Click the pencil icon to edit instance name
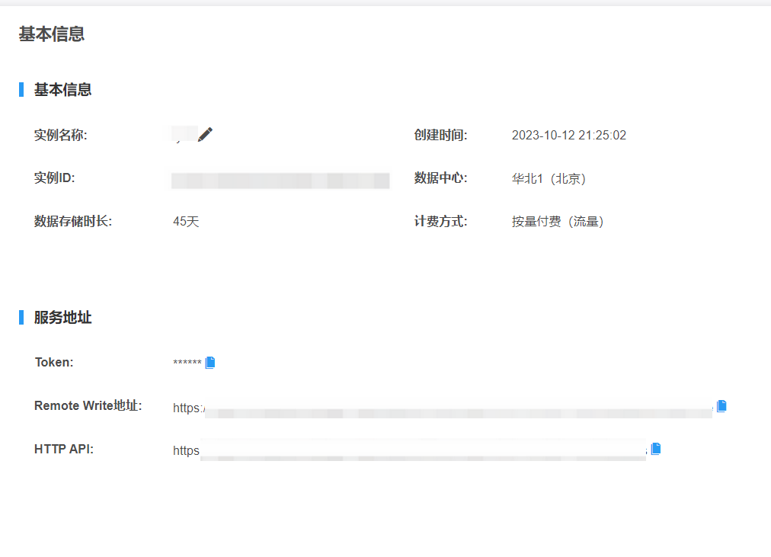The width and height of the screenshot is (771, 557). coord(205,135)
